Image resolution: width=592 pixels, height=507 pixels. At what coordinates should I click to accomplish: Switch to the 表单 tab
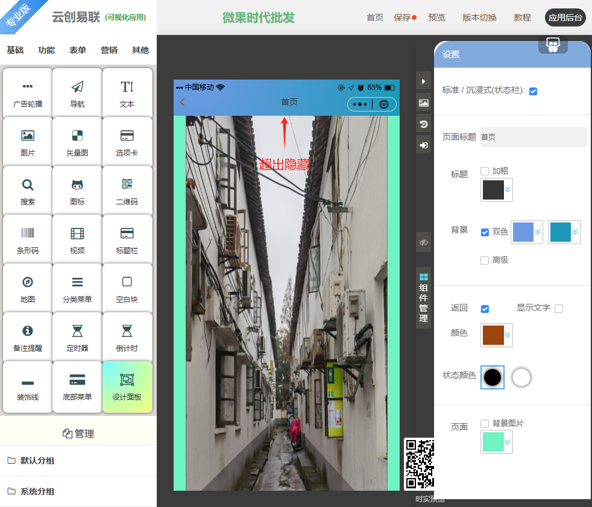78,50
